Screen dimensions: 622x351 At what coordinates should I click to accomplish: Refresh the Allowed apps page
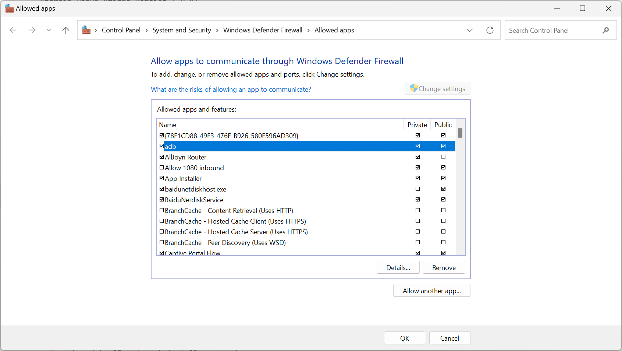(x=490, y=30)
